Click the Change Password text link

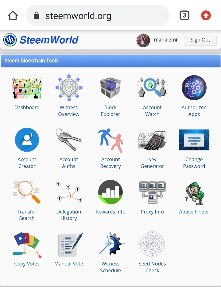click(x=194, y=163)
